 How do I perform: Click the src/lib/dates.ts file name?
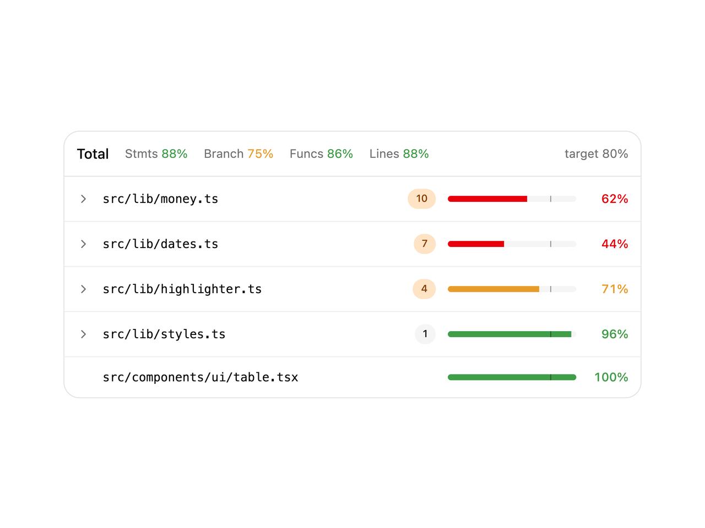coord(160,244)
